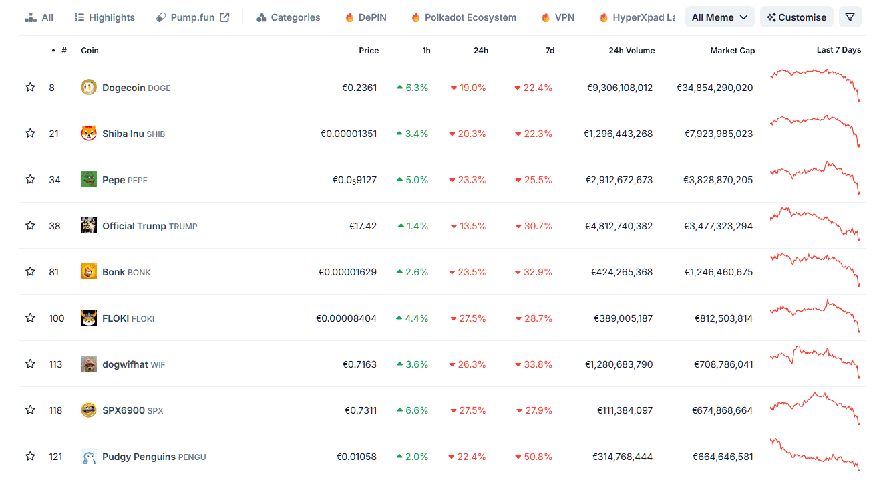
Task: Select the VPN trending category
Action: click(558, 17)
